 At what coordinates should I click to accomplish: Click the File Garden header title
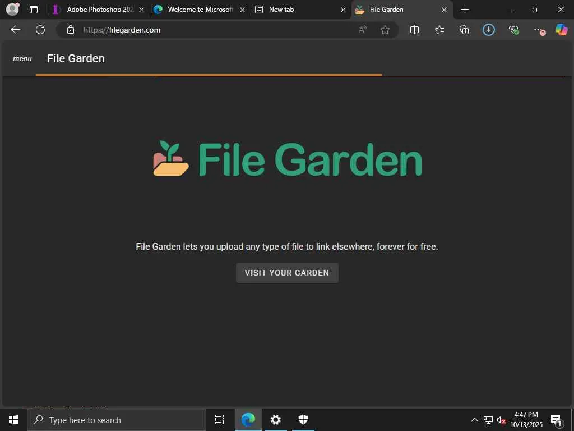76,58
